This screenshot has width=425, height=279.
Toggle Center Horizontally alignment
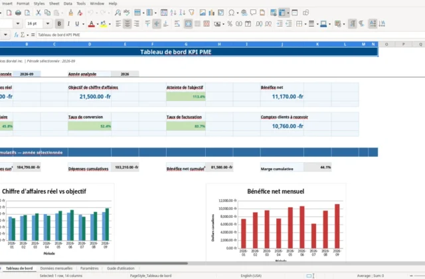(127, 24)
